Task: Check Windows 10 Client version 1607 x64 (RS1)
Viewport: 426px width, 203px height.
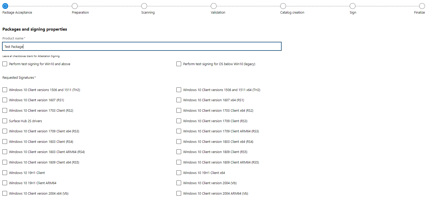Action: [x=179, y=100]
